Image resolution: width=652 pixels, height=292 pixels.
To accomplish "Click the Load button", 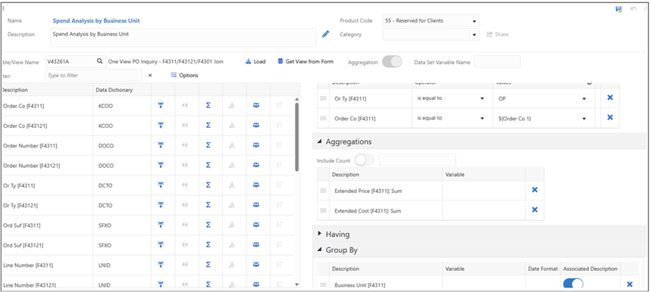I will tap(255, 61).
